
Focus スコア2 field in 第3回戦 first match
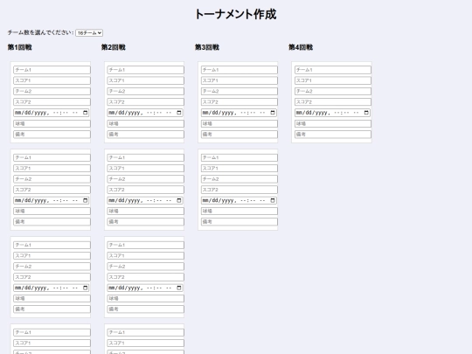[239, 102]
